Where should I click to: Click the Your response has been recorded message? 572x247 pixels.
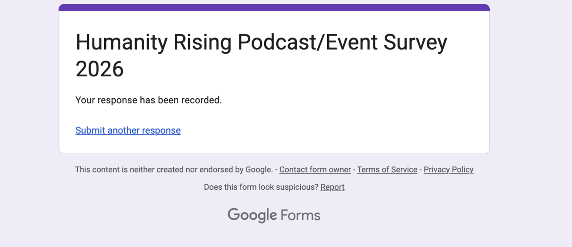click(148, 100)
